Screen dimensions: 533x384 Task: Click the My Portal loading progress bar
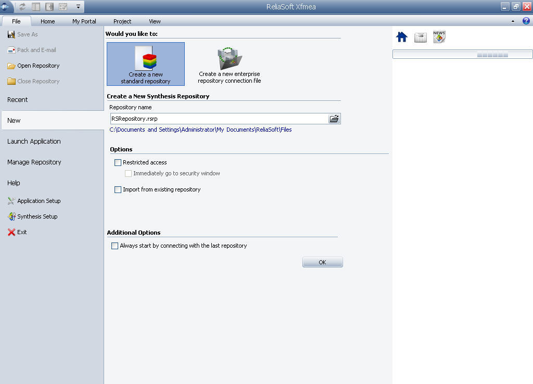(462, 54)
